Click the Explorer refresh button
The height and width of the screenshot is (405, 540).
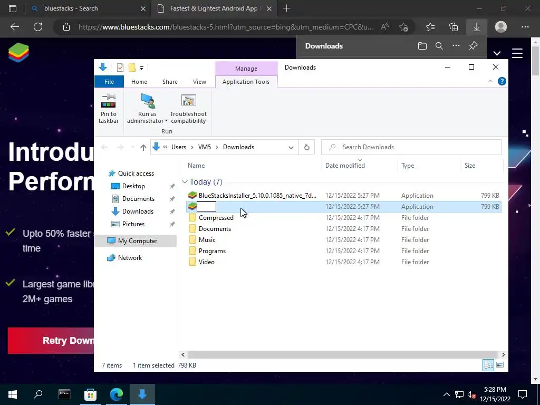(306, 148)
